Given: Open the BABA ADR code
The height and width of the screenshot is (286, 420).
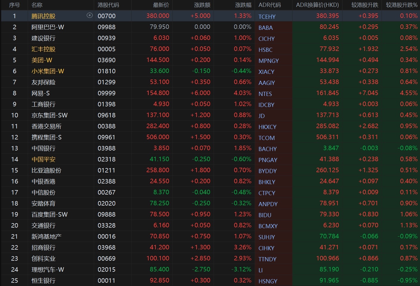Looking at the screenshot, I should point(265,28).
